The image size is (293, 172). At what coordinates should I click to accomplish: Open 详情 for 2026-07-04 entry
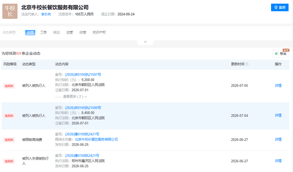(278, 116)
